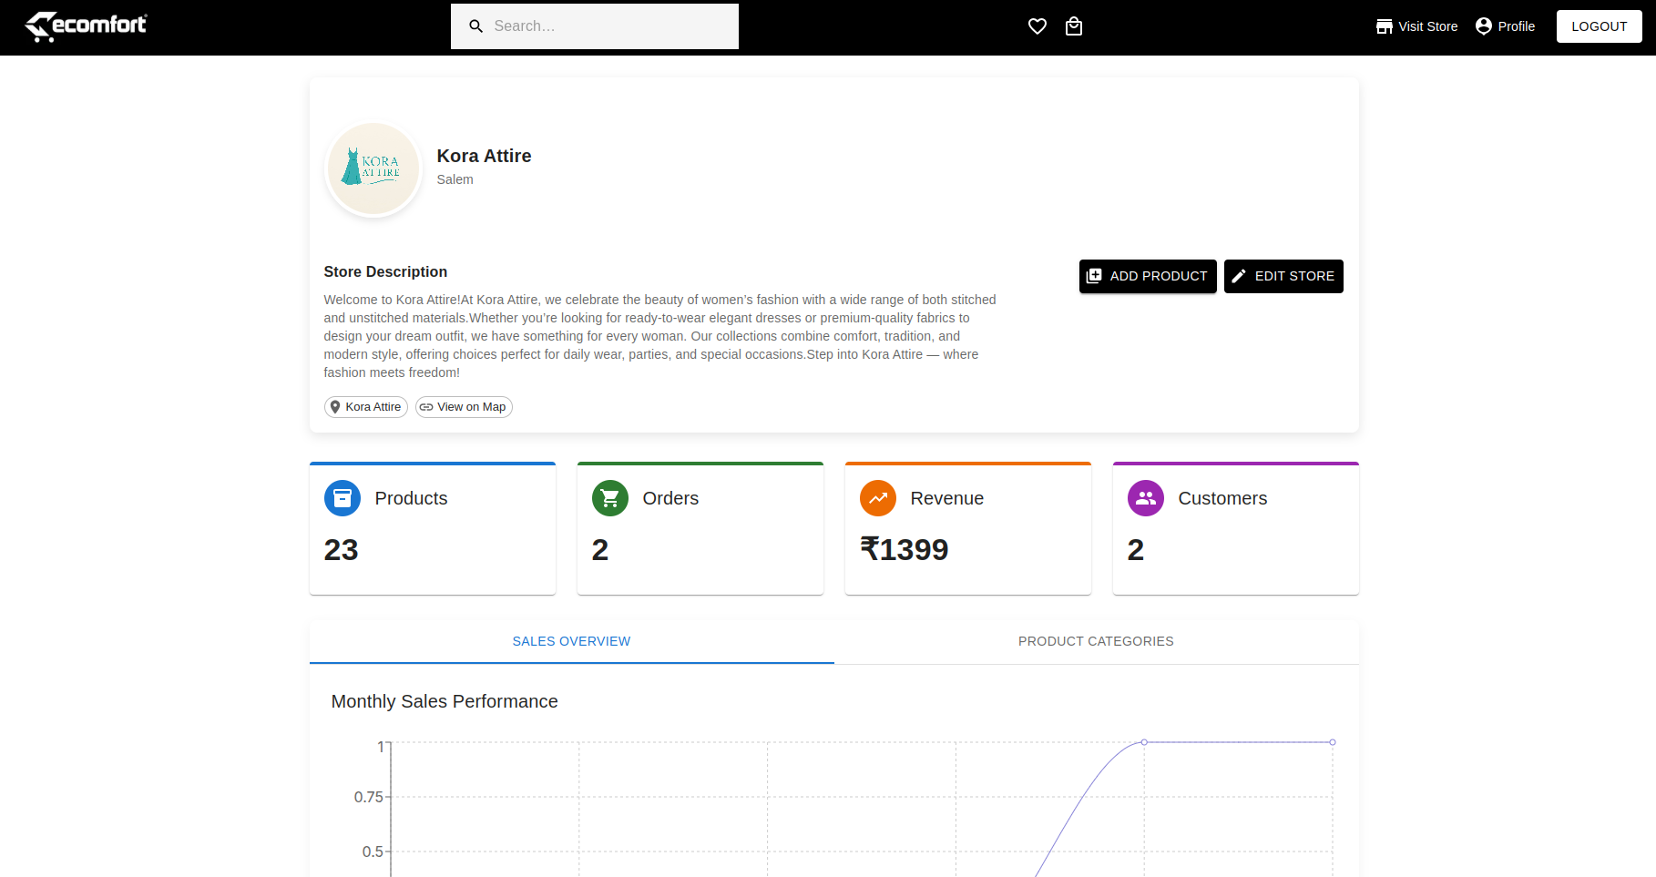
Task: Switch to the SALES OVERVIEW tab
Action: [x=572, y=641]
